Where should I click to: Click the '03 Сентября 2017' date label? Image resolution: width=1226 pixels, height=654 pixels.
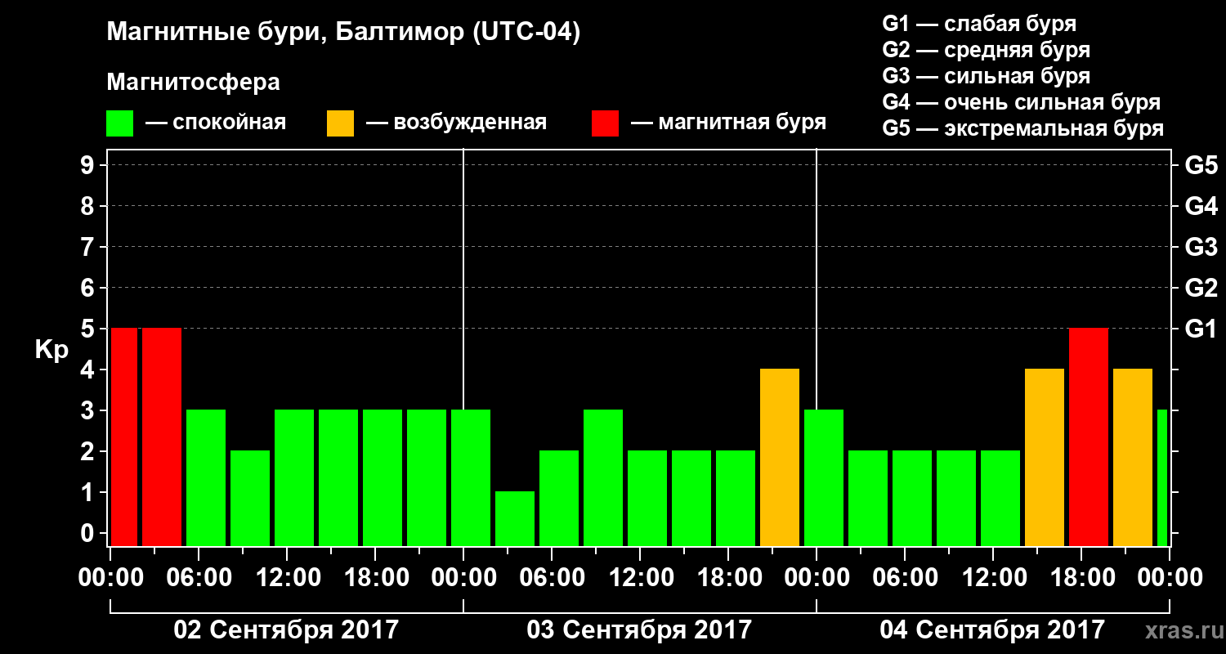(639, 630)
